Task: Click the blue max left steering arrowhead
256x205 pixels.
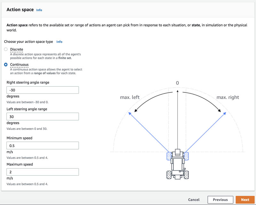Action: 130,113
